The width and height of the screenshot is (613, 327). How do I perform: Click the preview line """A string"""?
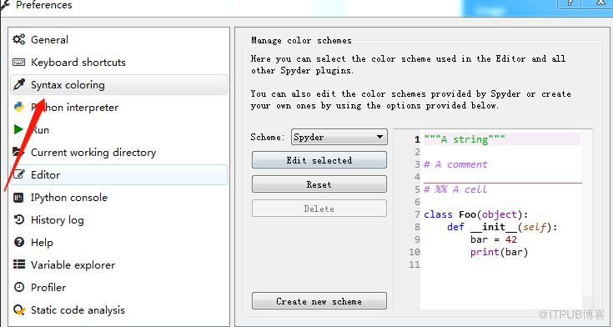pyautogui.click(x=465, y=138)
